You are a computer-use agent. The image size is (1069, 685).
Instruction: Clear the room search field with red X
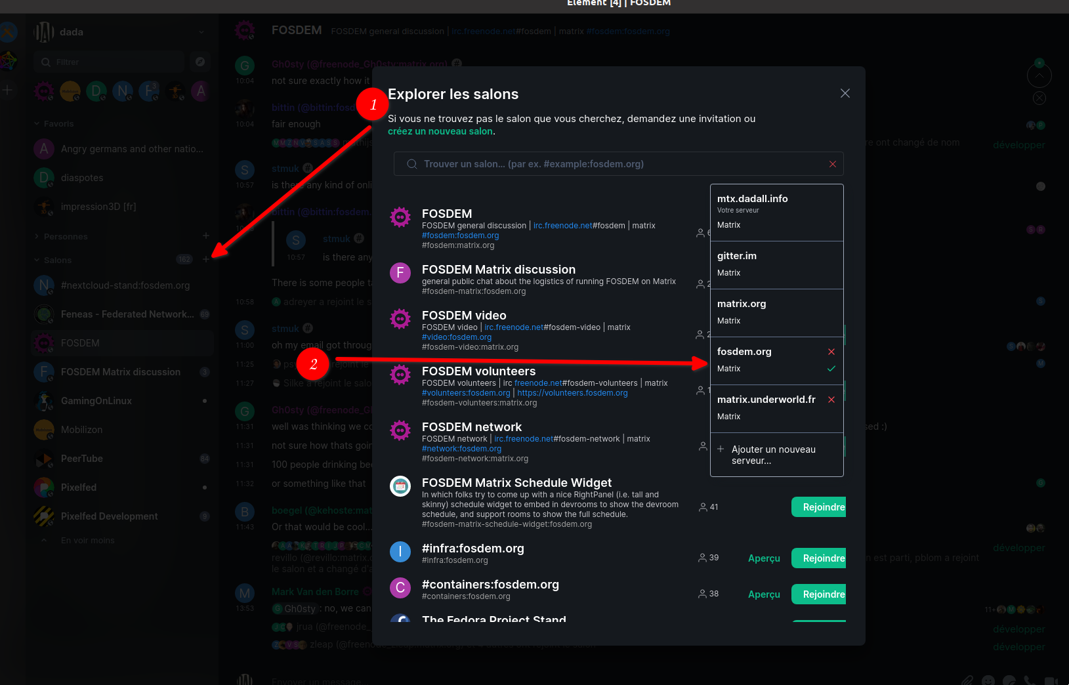pos(833,164)
